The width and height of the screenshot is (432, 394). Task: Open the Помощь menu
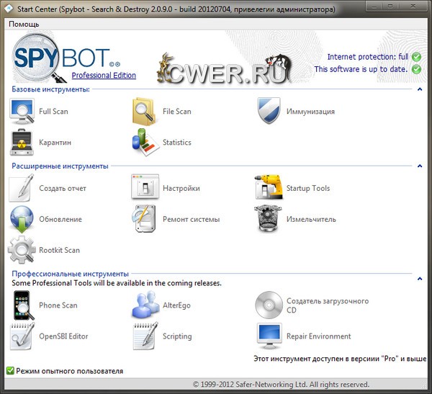[24, 24]
